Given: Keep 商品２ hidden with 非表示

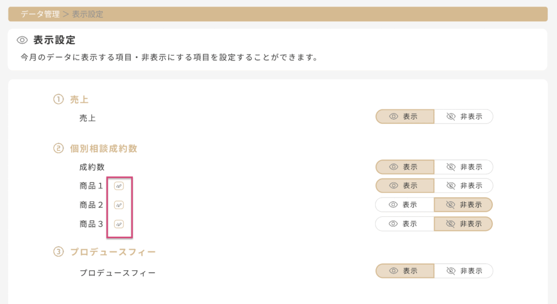Looking at the screenshot, I should [x=463, y=204].
